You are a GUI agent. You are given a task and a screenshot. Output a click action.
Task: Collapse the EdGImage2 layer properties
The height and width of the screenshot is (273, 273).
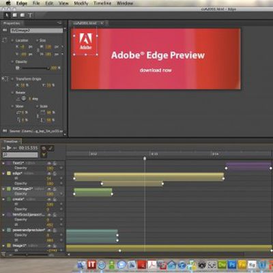[x=3, y=189]
